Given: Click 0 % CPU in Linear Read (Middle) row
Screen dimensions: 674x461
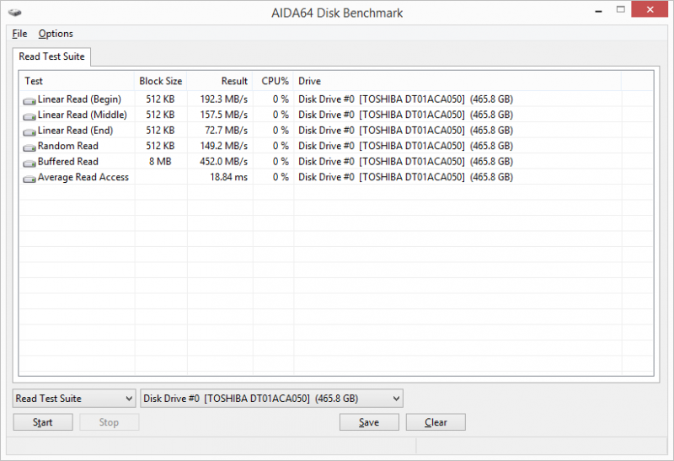Looking at the screenshot, I should coord(281,115).
